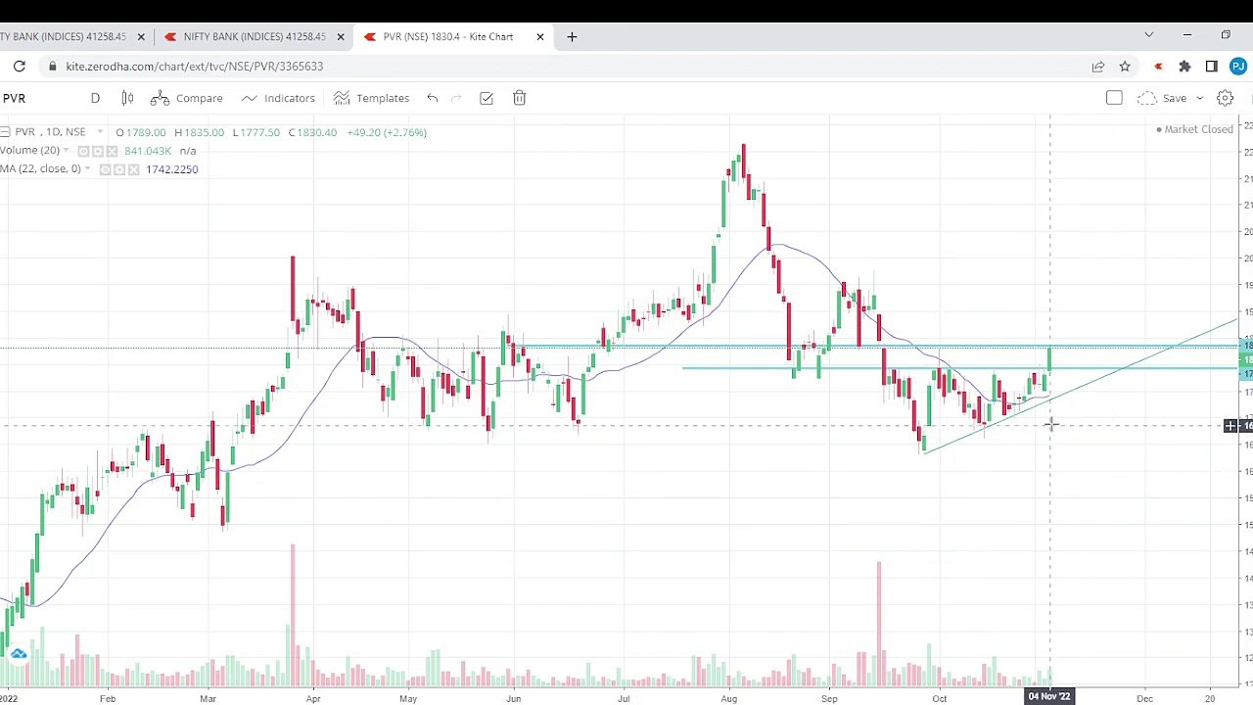Click the Apr label on time axis
The height and width of the screenshot is (705, 1253).
[313, 698]
